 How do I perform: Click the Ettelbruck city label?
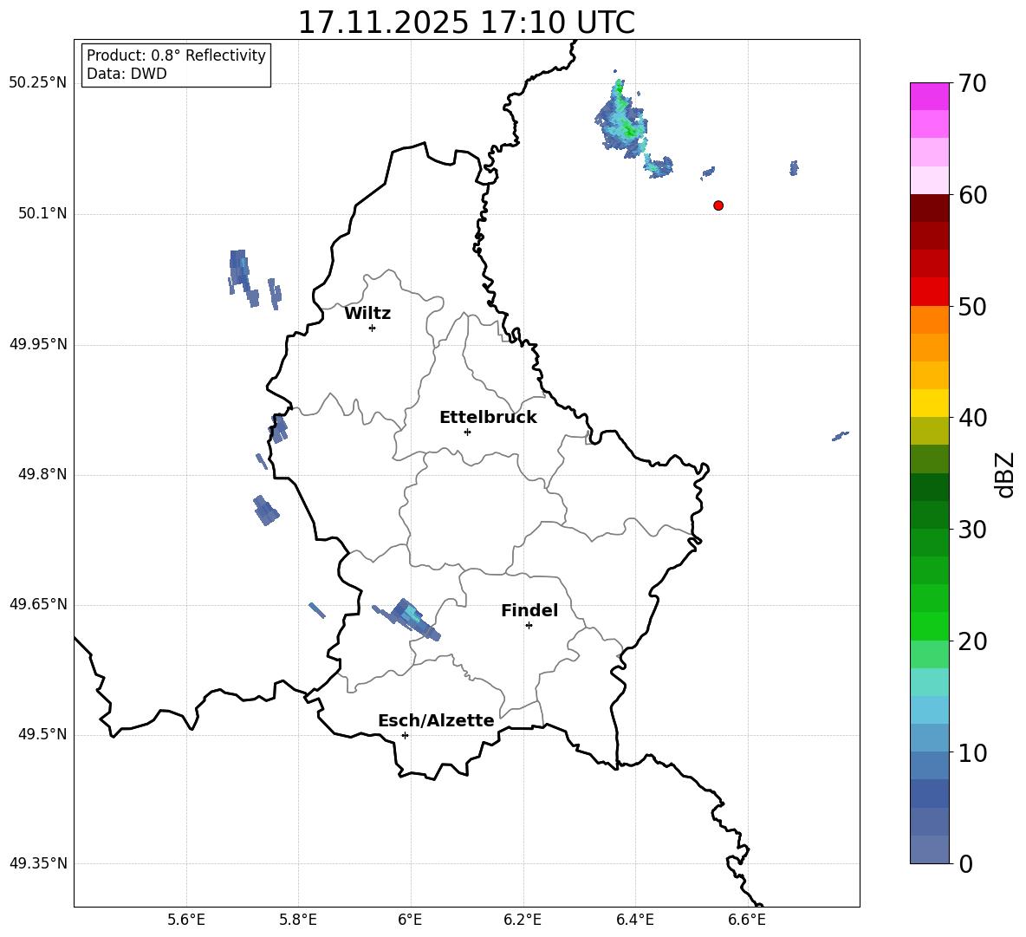click(488, 418)
